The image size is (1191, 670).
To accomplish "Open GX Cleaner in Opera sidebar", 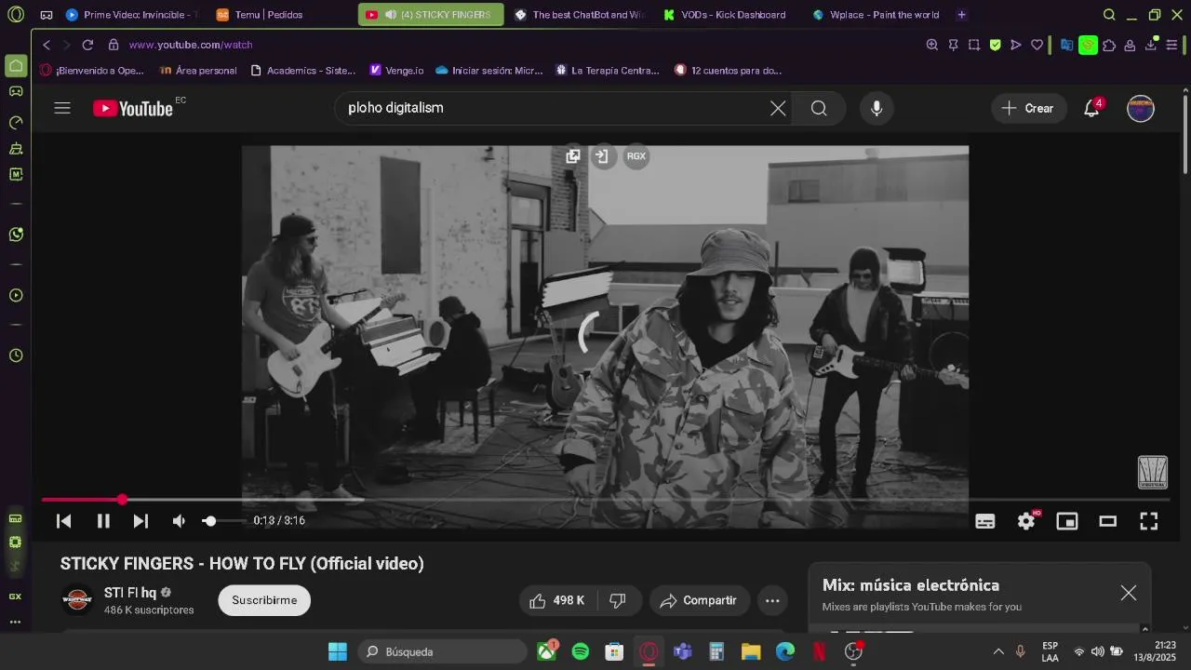I will pyautogui.click(x=16, y=148).
